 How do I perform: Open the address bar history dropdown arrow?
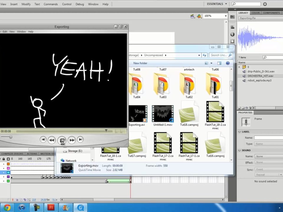coord(199,55)
